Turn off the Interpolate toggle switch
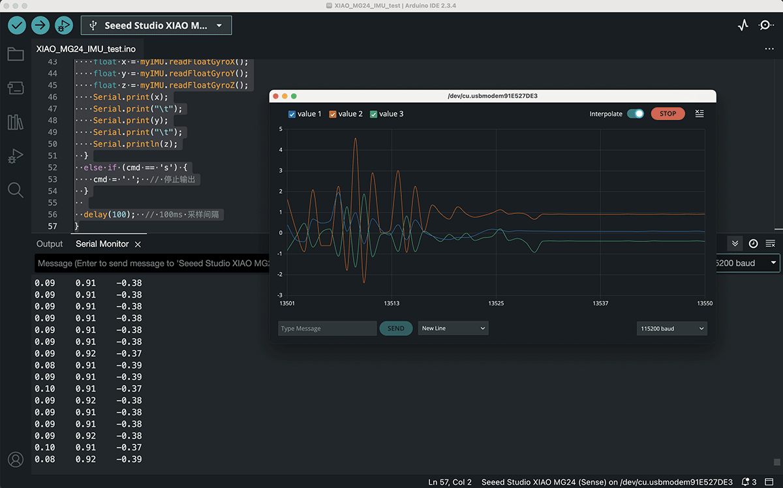Image resolution: width=783 pixels, height=488 pixels. point(636,114)
